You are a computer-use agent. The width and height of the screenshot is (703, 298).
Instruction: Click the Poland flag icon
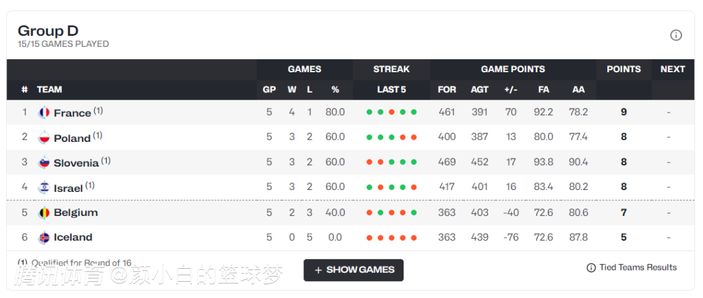click(44, 138)
